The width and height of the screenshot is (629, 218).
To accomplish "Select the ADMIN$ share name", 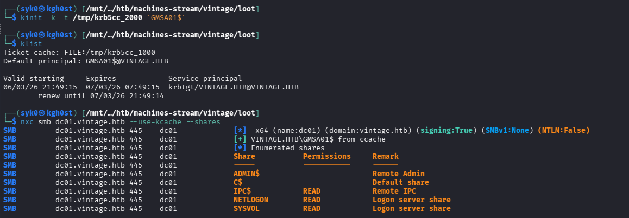I will coord(246,174).
